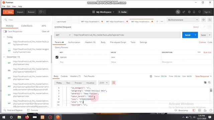Open the Cookies link
Image resolution: width=214 pixels, height=120 pixels.
coord(202,42)
